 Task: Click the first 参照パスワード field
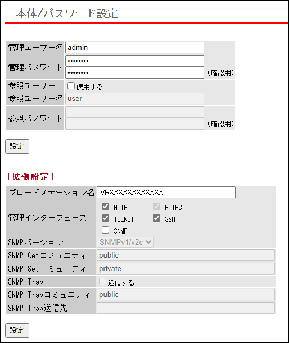click(x=134, y=112)
